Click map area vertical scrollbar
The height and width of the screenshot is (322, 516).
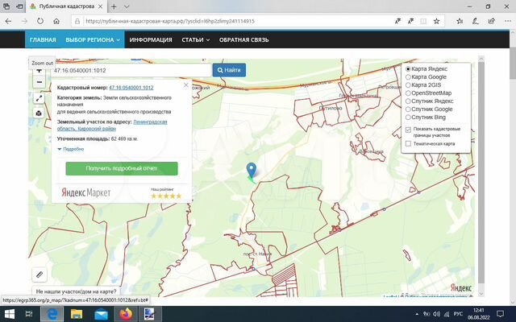click(481, 175)
